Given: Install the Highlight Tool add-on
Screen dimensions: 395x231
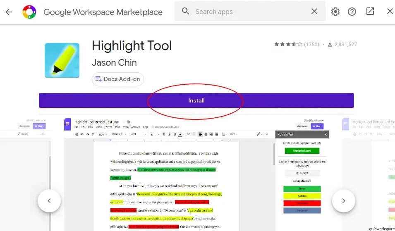Looking at the screenshot, I should click(x=196, y=100).
